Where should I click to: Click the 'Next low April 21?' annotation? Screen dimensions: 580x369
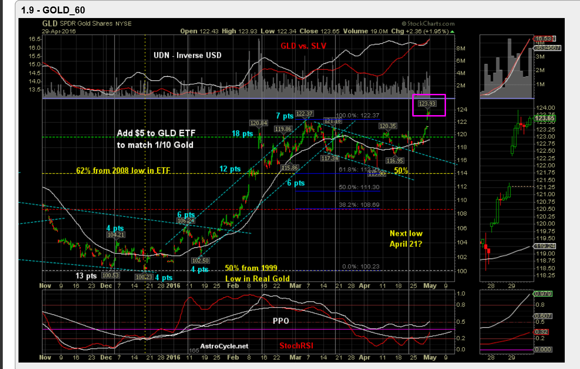tap(406, 238)
